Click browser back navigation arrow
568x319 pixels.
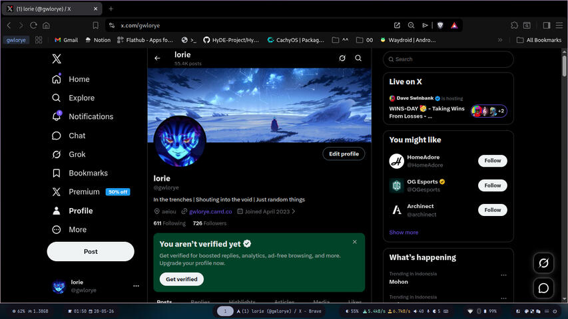tap(9, 25)
